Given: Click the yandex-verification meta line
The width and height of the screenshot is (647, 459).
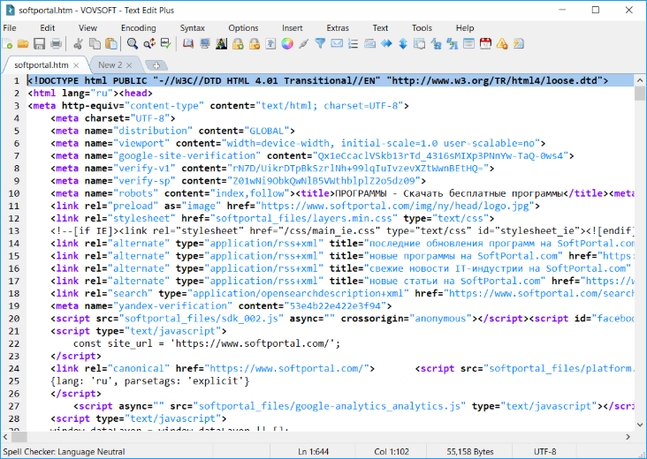Looking at the screenshot, I should tap(221, 306).
